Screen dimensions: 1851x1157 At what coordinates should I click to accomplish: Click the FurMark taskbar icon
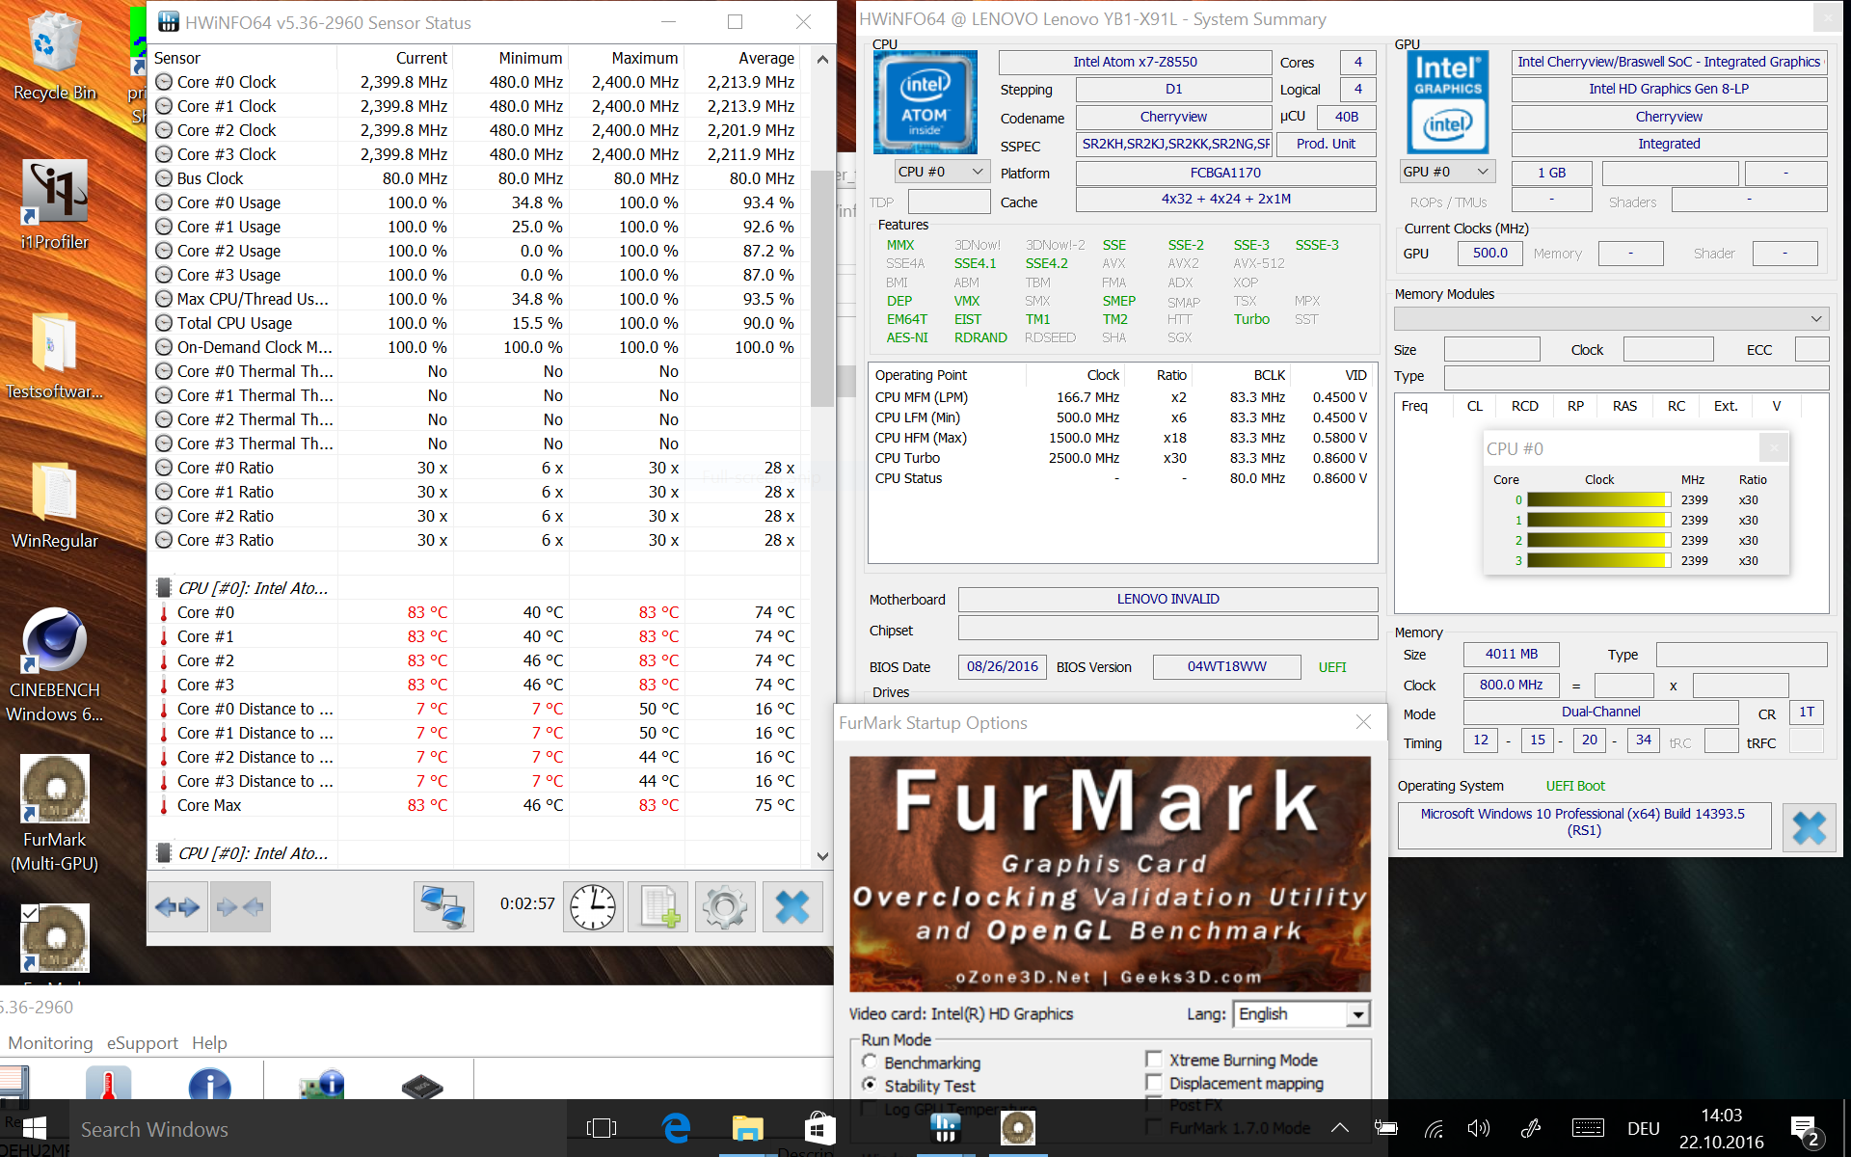pos(1017,1126)
